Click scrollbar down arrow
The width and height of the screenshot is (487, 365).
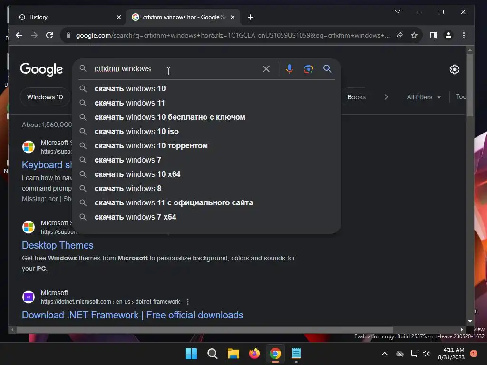tap(469, 321)
